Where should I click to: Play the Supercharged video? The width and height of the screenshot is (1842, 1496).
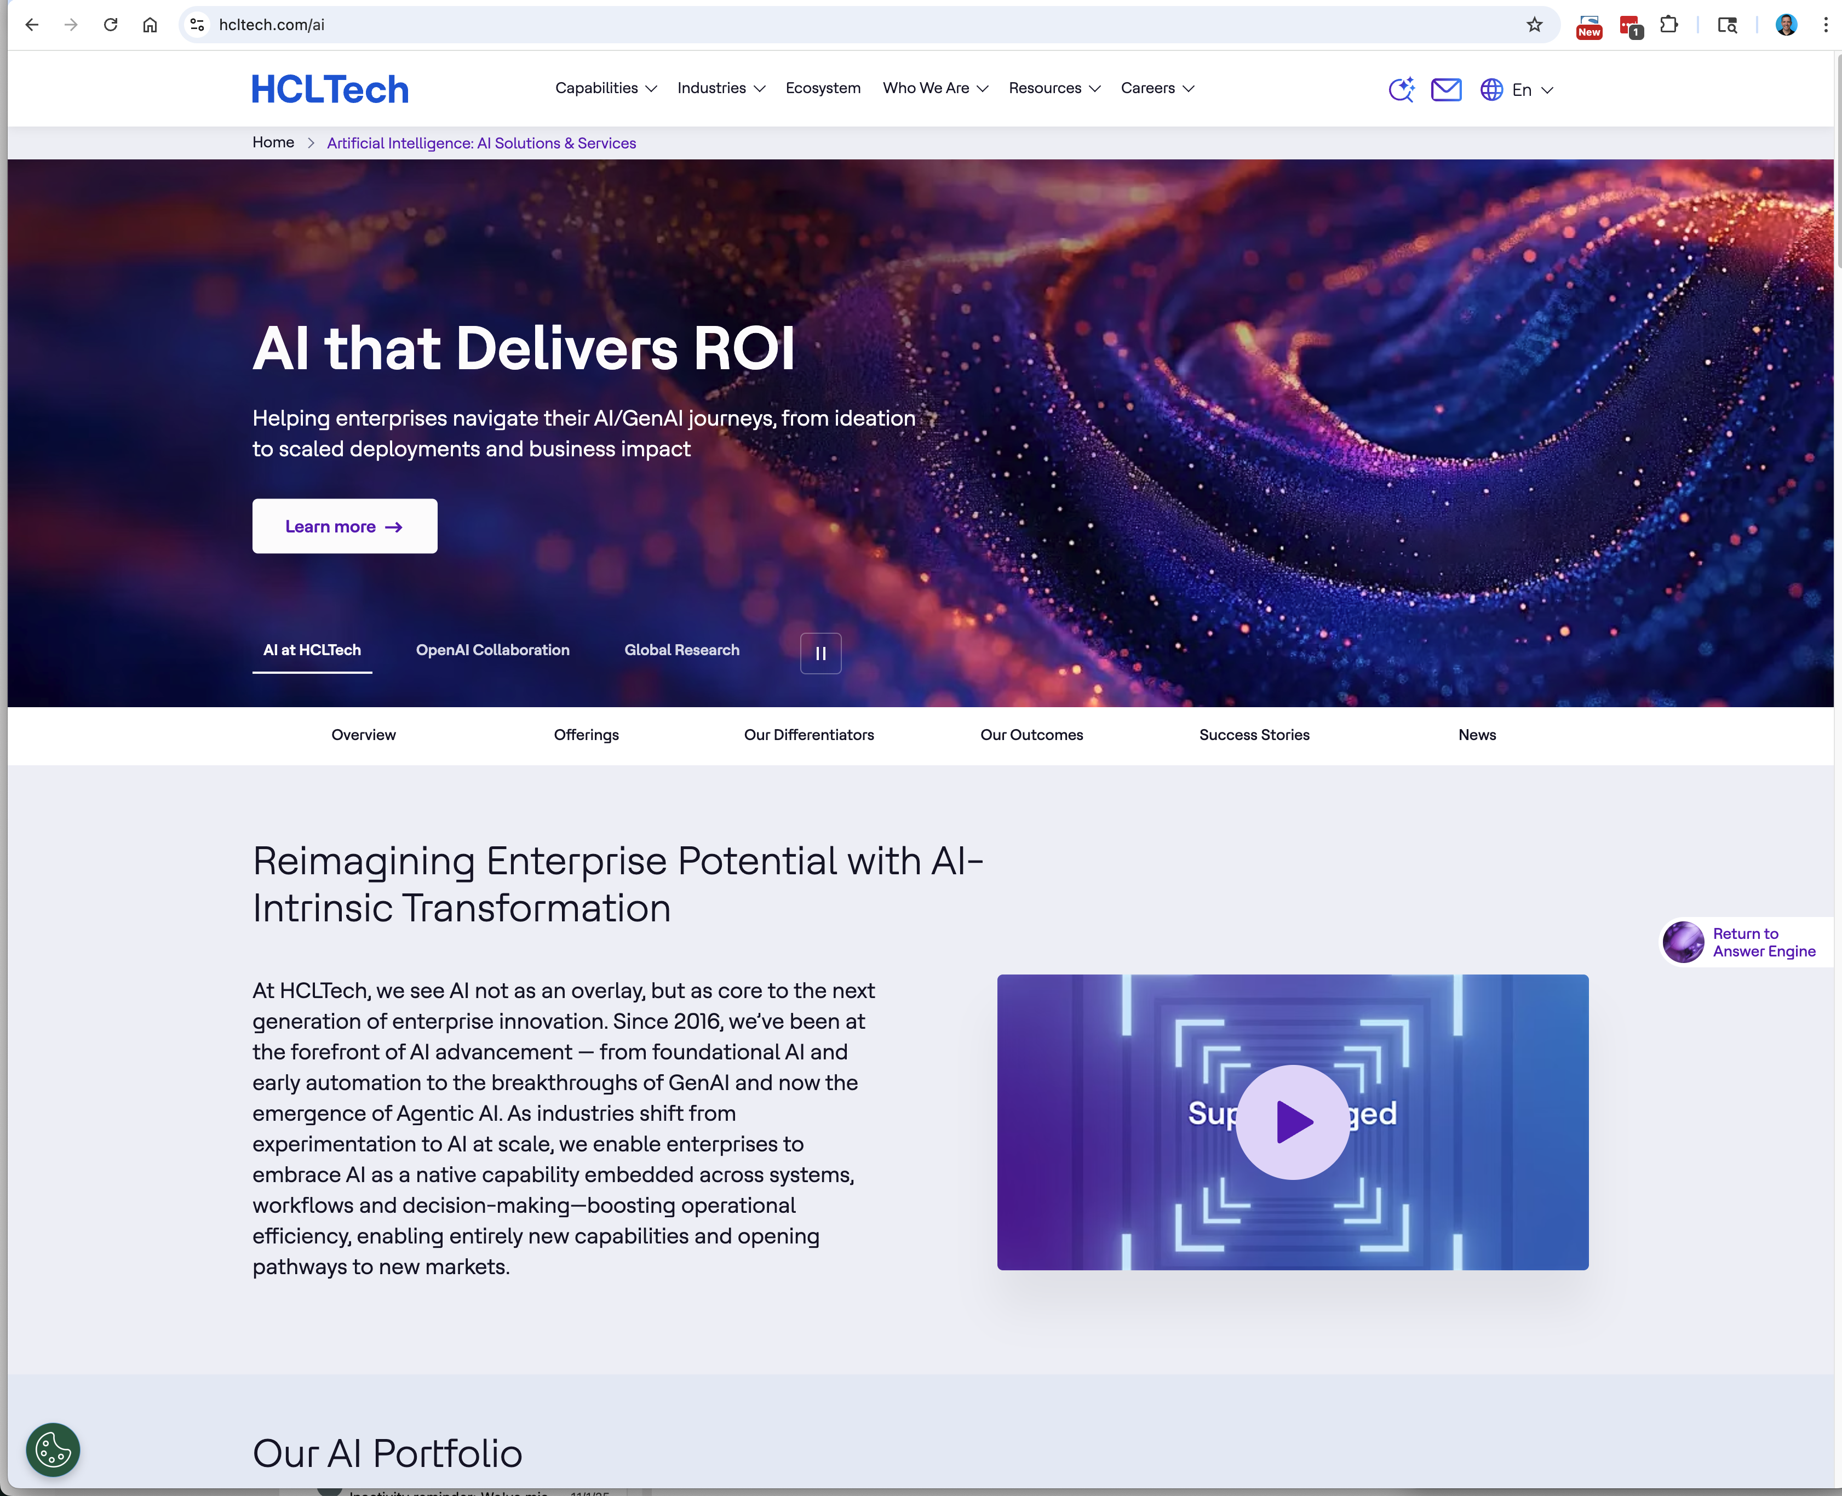pos(1292,1122)
